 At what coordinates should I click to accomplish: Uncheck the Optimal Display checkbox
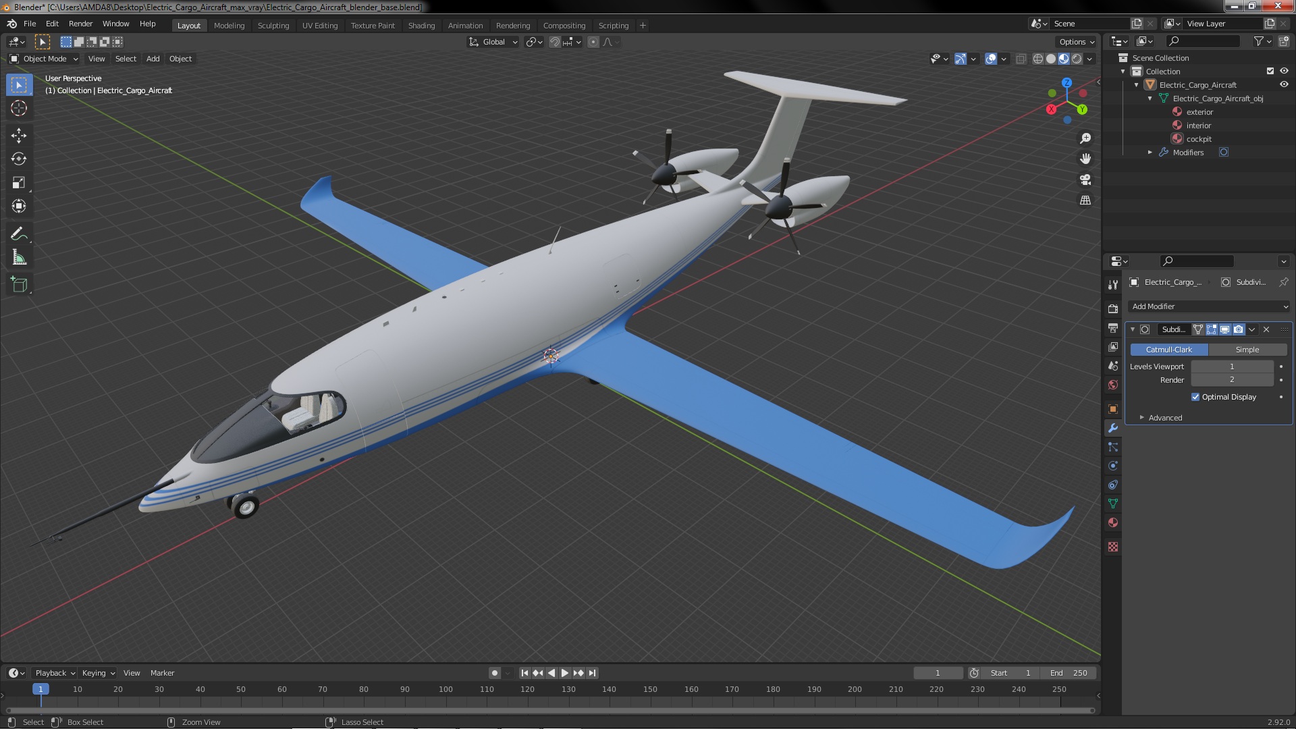pos(1195,397)
